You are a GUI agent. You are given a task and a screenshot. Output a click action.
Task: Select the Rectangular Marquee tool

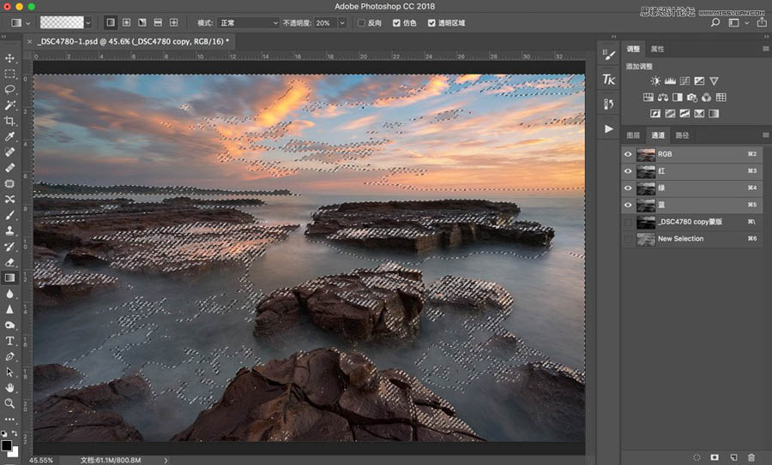pos(9,74)
